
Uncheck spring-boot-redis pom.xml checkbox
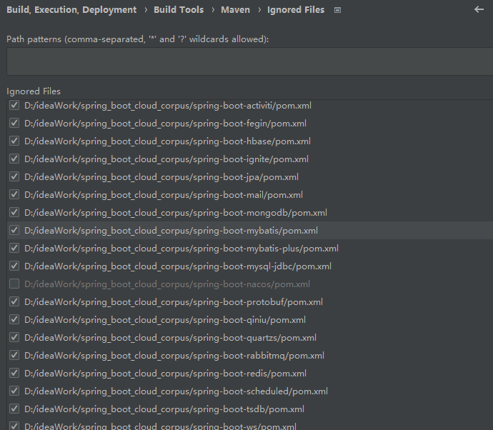point(14,374)
